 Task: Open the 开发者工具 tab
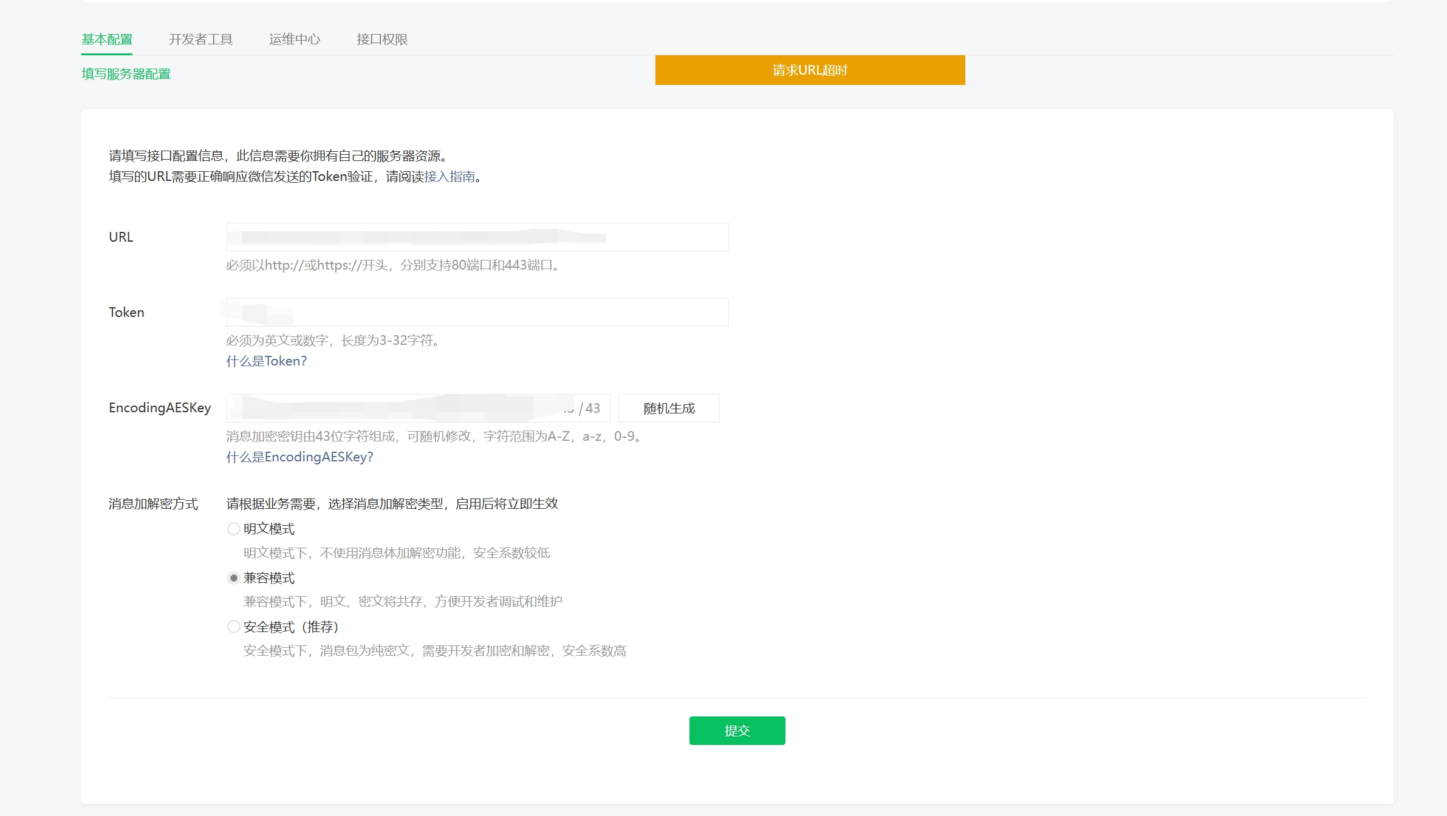click(200, 39)
